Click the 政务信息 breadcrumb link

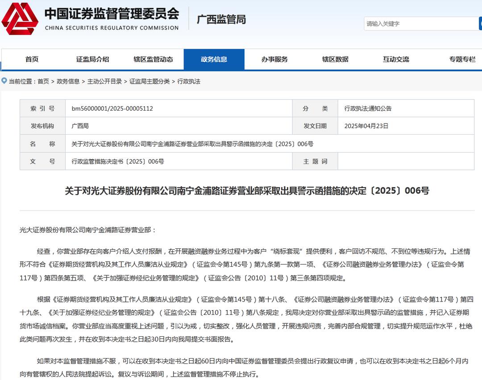pos(68,81)
